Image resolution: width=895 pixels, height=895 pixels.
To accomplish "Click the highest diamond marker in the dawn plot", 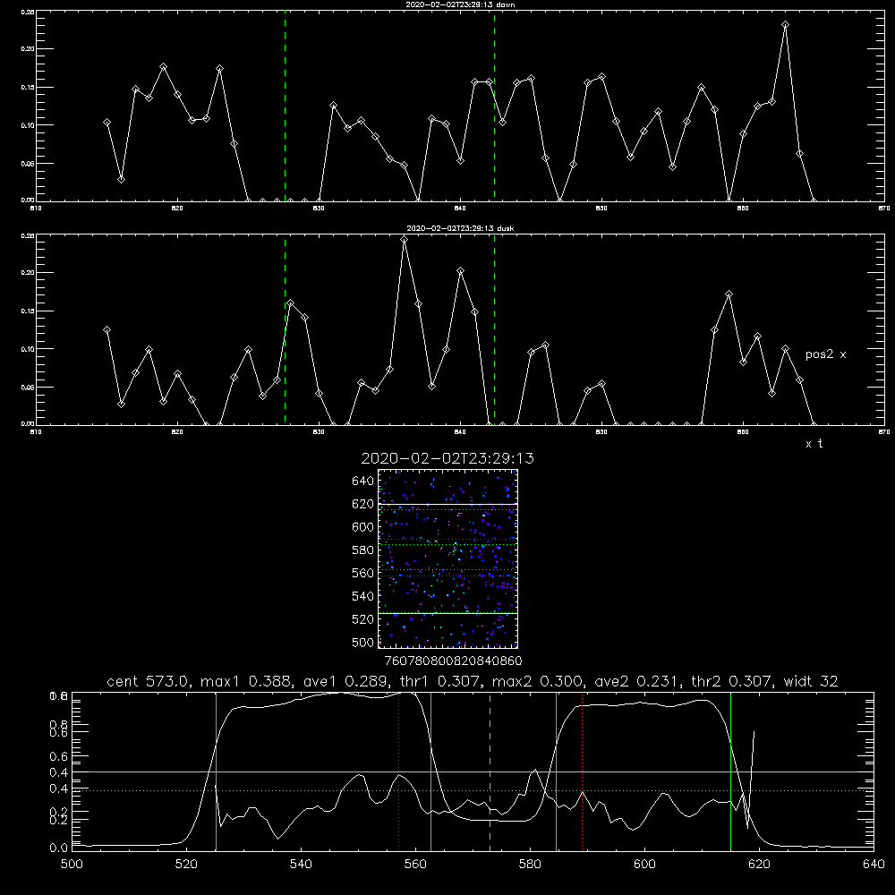I will coord(786,25).
